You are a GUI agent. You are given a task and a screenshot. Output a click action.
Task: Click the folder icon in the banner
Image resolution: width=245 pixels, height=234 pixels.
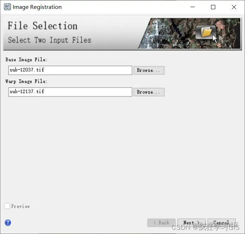click(x=206, y=32)
